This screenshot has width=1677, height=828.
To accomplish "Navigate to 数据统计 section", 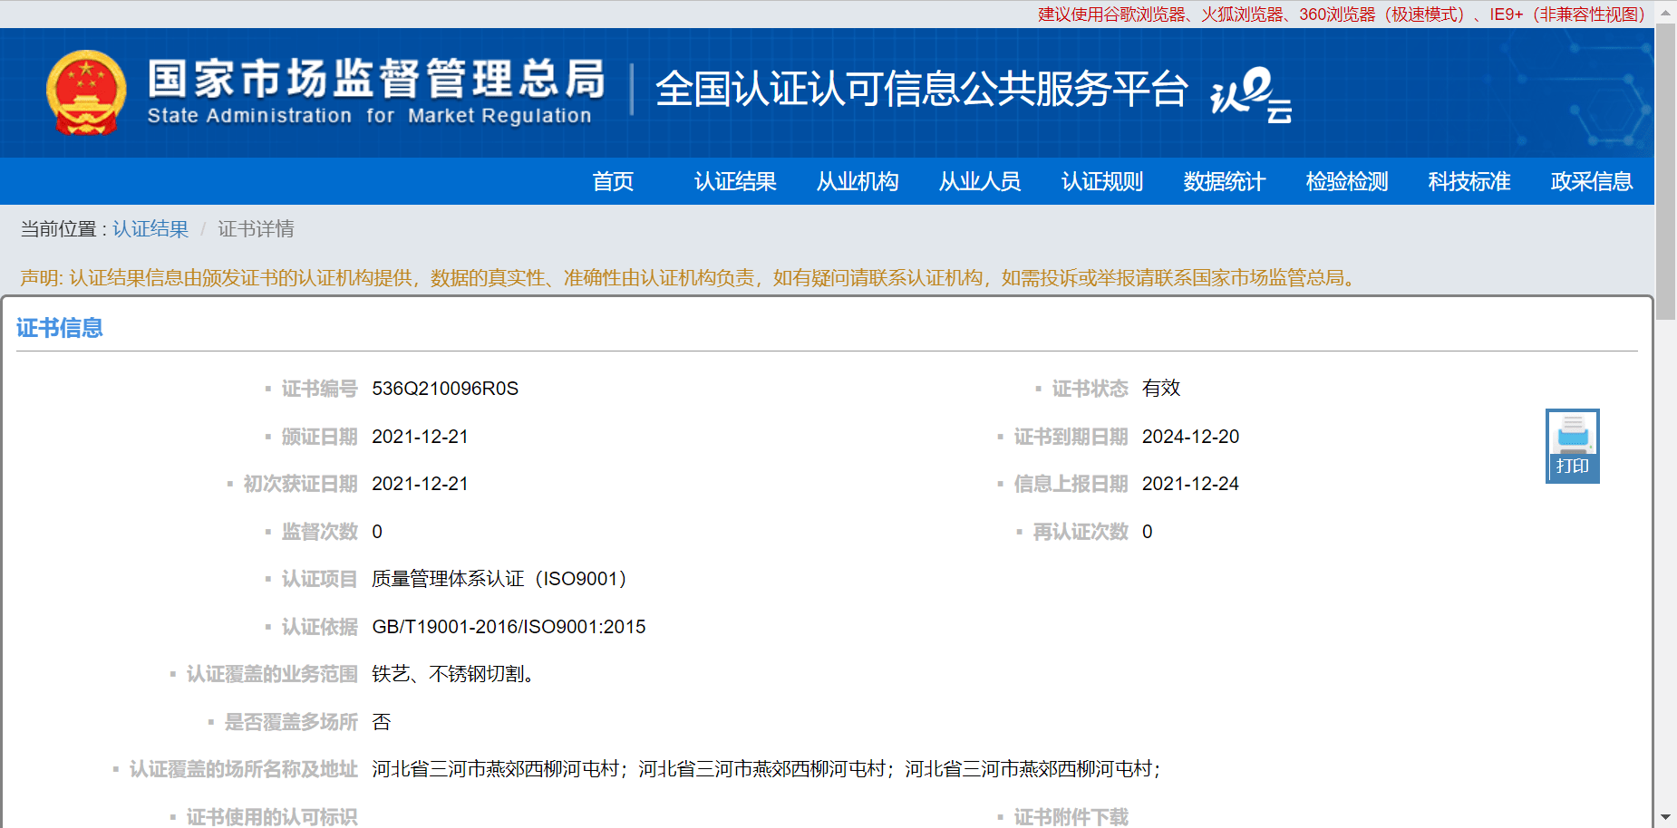I will pos(1225,181).
